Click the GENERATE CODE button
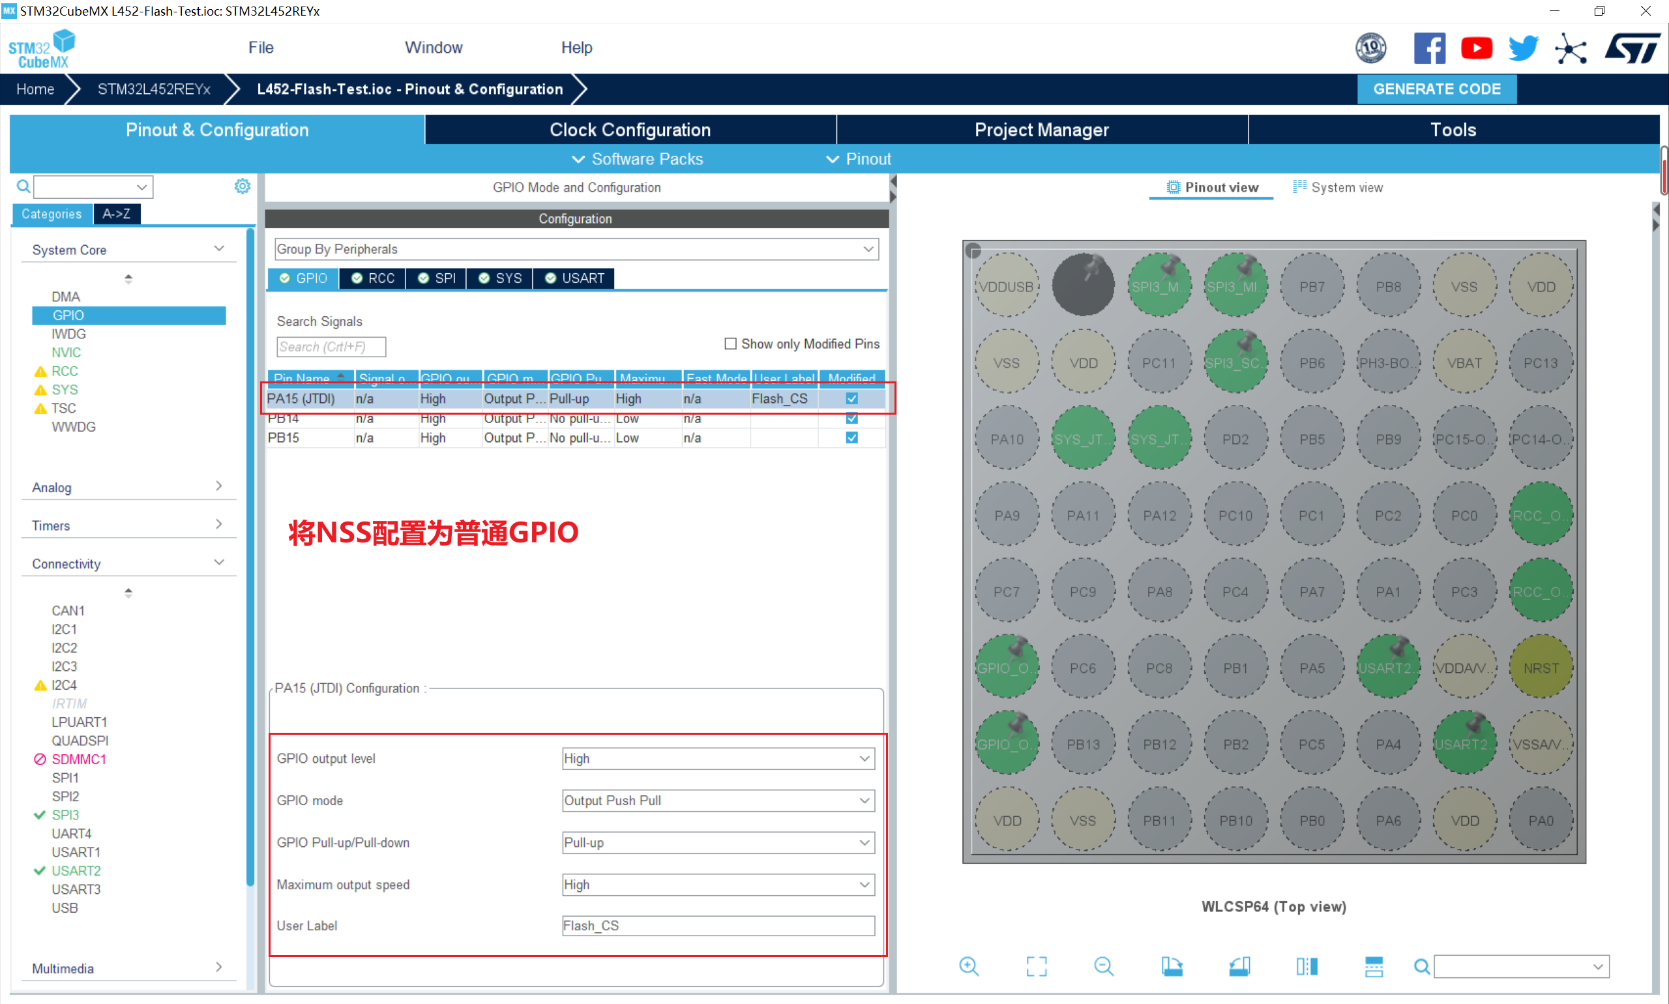The image size is (1669, 1004). [1436, 89]
